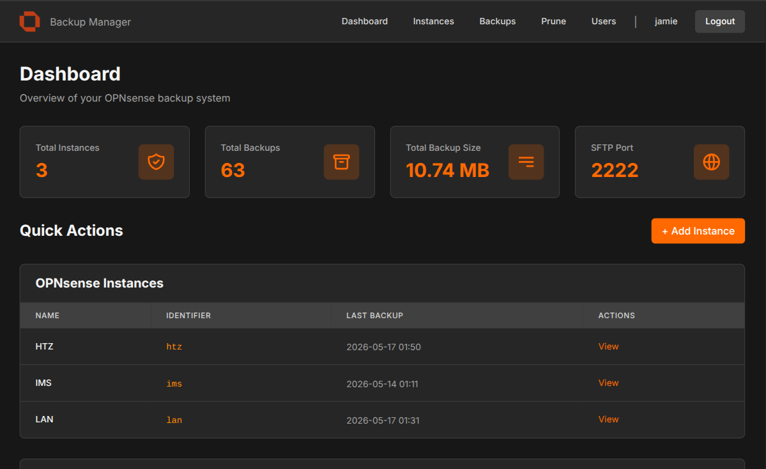This screenshot has height=469, width=766.
Task: View the IMS instance
Action: click(608, 383)
